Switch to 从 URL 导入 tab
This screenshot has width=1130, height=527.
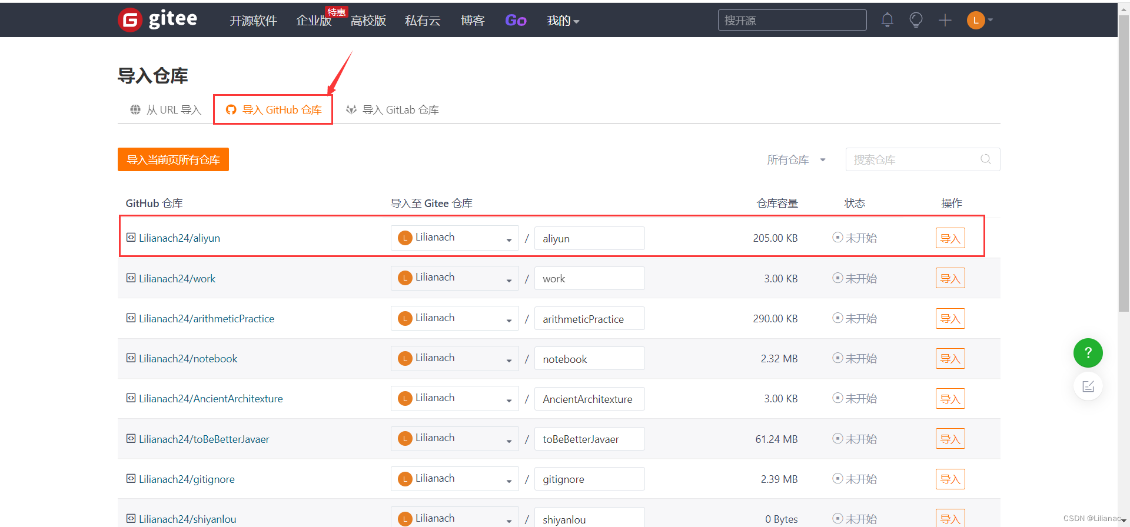pos(165,109)
